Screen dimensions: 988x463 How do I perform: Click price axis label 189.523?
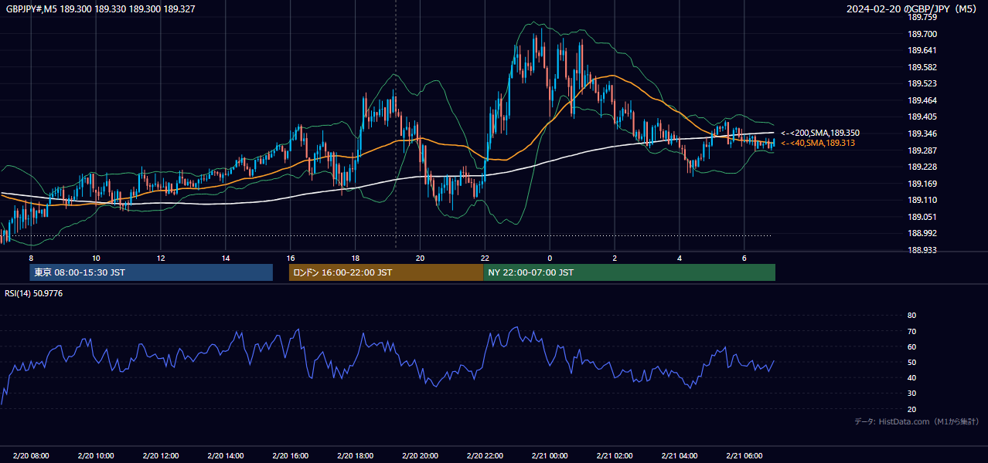click(x=922, y=83)
